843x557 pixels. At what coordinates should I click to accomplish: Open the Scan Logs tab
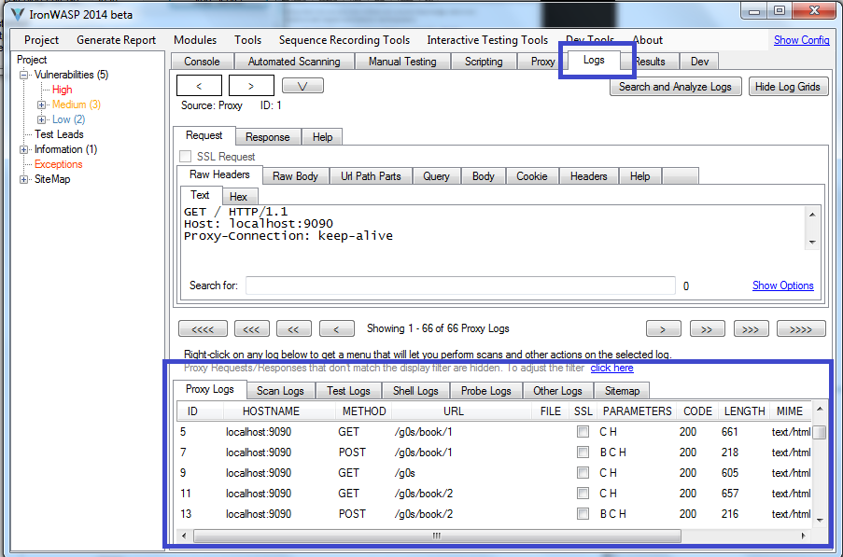[280, 391]
